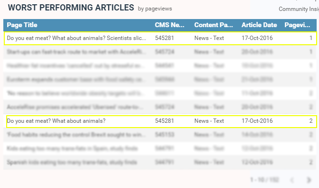Click the 1 - 10 / 152 page counter
Viewport: 319px width, 188px height.
pyautogui.click(x=264, y=180)
